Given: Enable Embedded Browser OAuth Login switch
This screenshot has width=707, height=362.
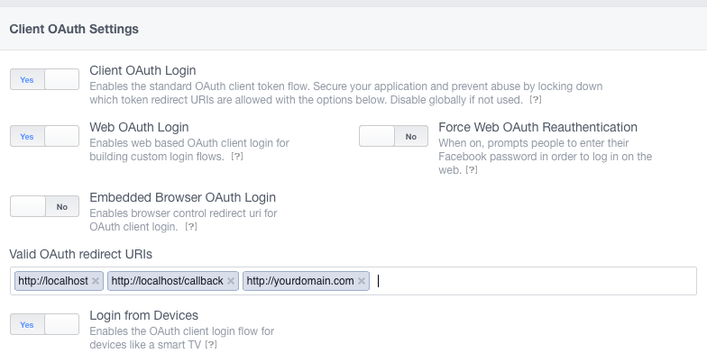Looking at the screenshot, I should coord(44,206).
